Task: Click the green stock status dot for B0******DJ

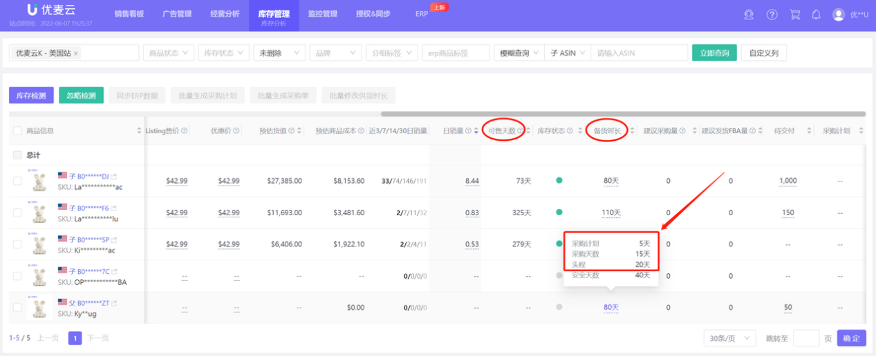Action: click(x=559, y=181)
